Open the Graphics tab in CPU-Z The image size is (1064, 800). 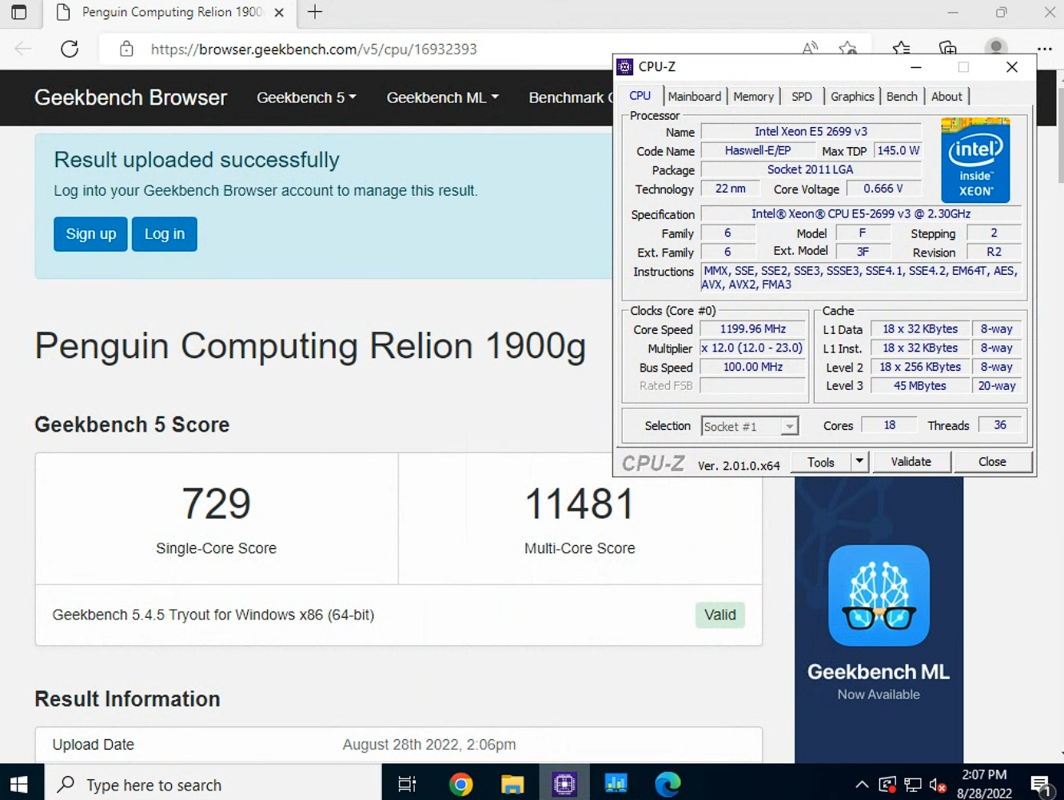852,97
